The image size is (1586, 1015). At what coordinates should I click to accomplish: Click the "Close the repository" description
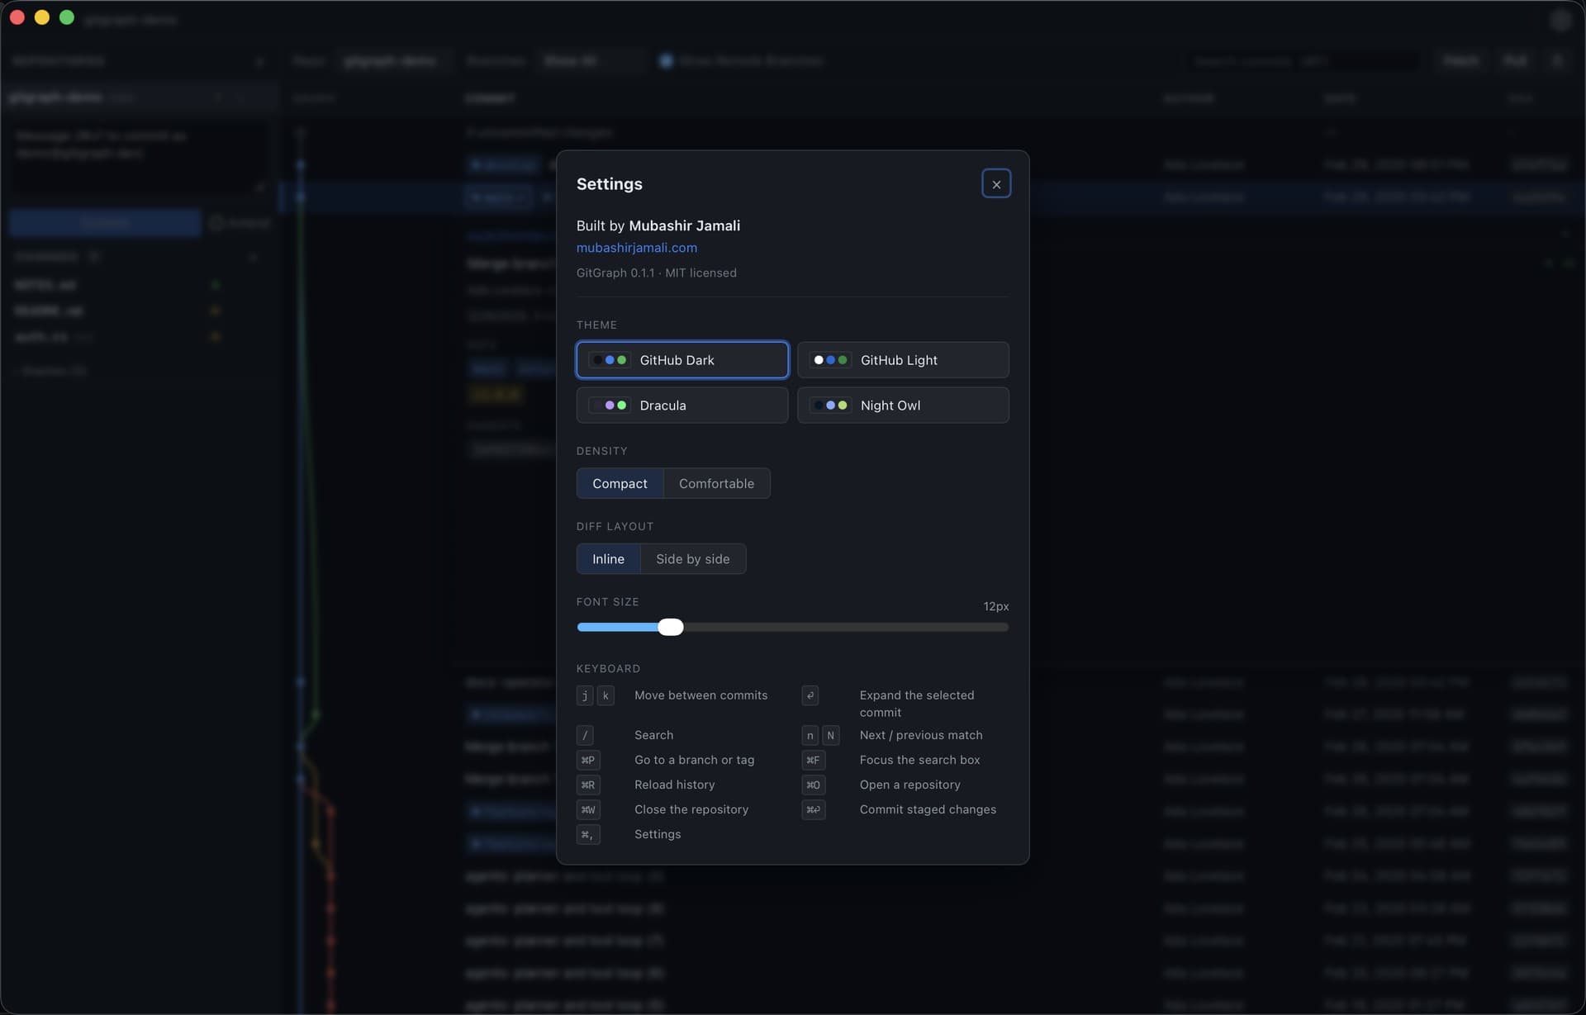point(691,809)
